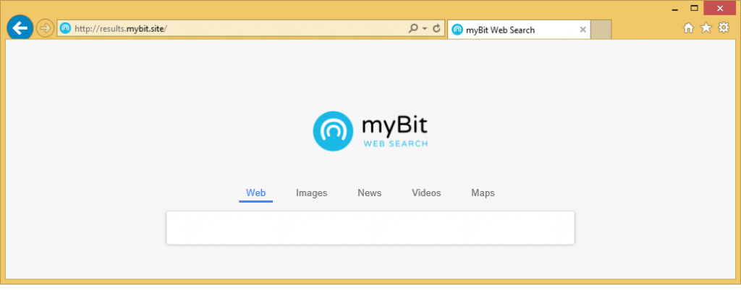
Task: Open a new blank tab
Action: pyautogui.click(x=601, y=30)
